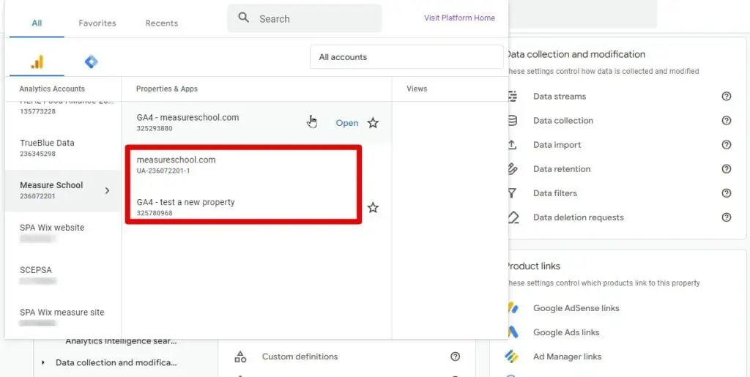Expand the Measure School account chevron

click(107, 191)
